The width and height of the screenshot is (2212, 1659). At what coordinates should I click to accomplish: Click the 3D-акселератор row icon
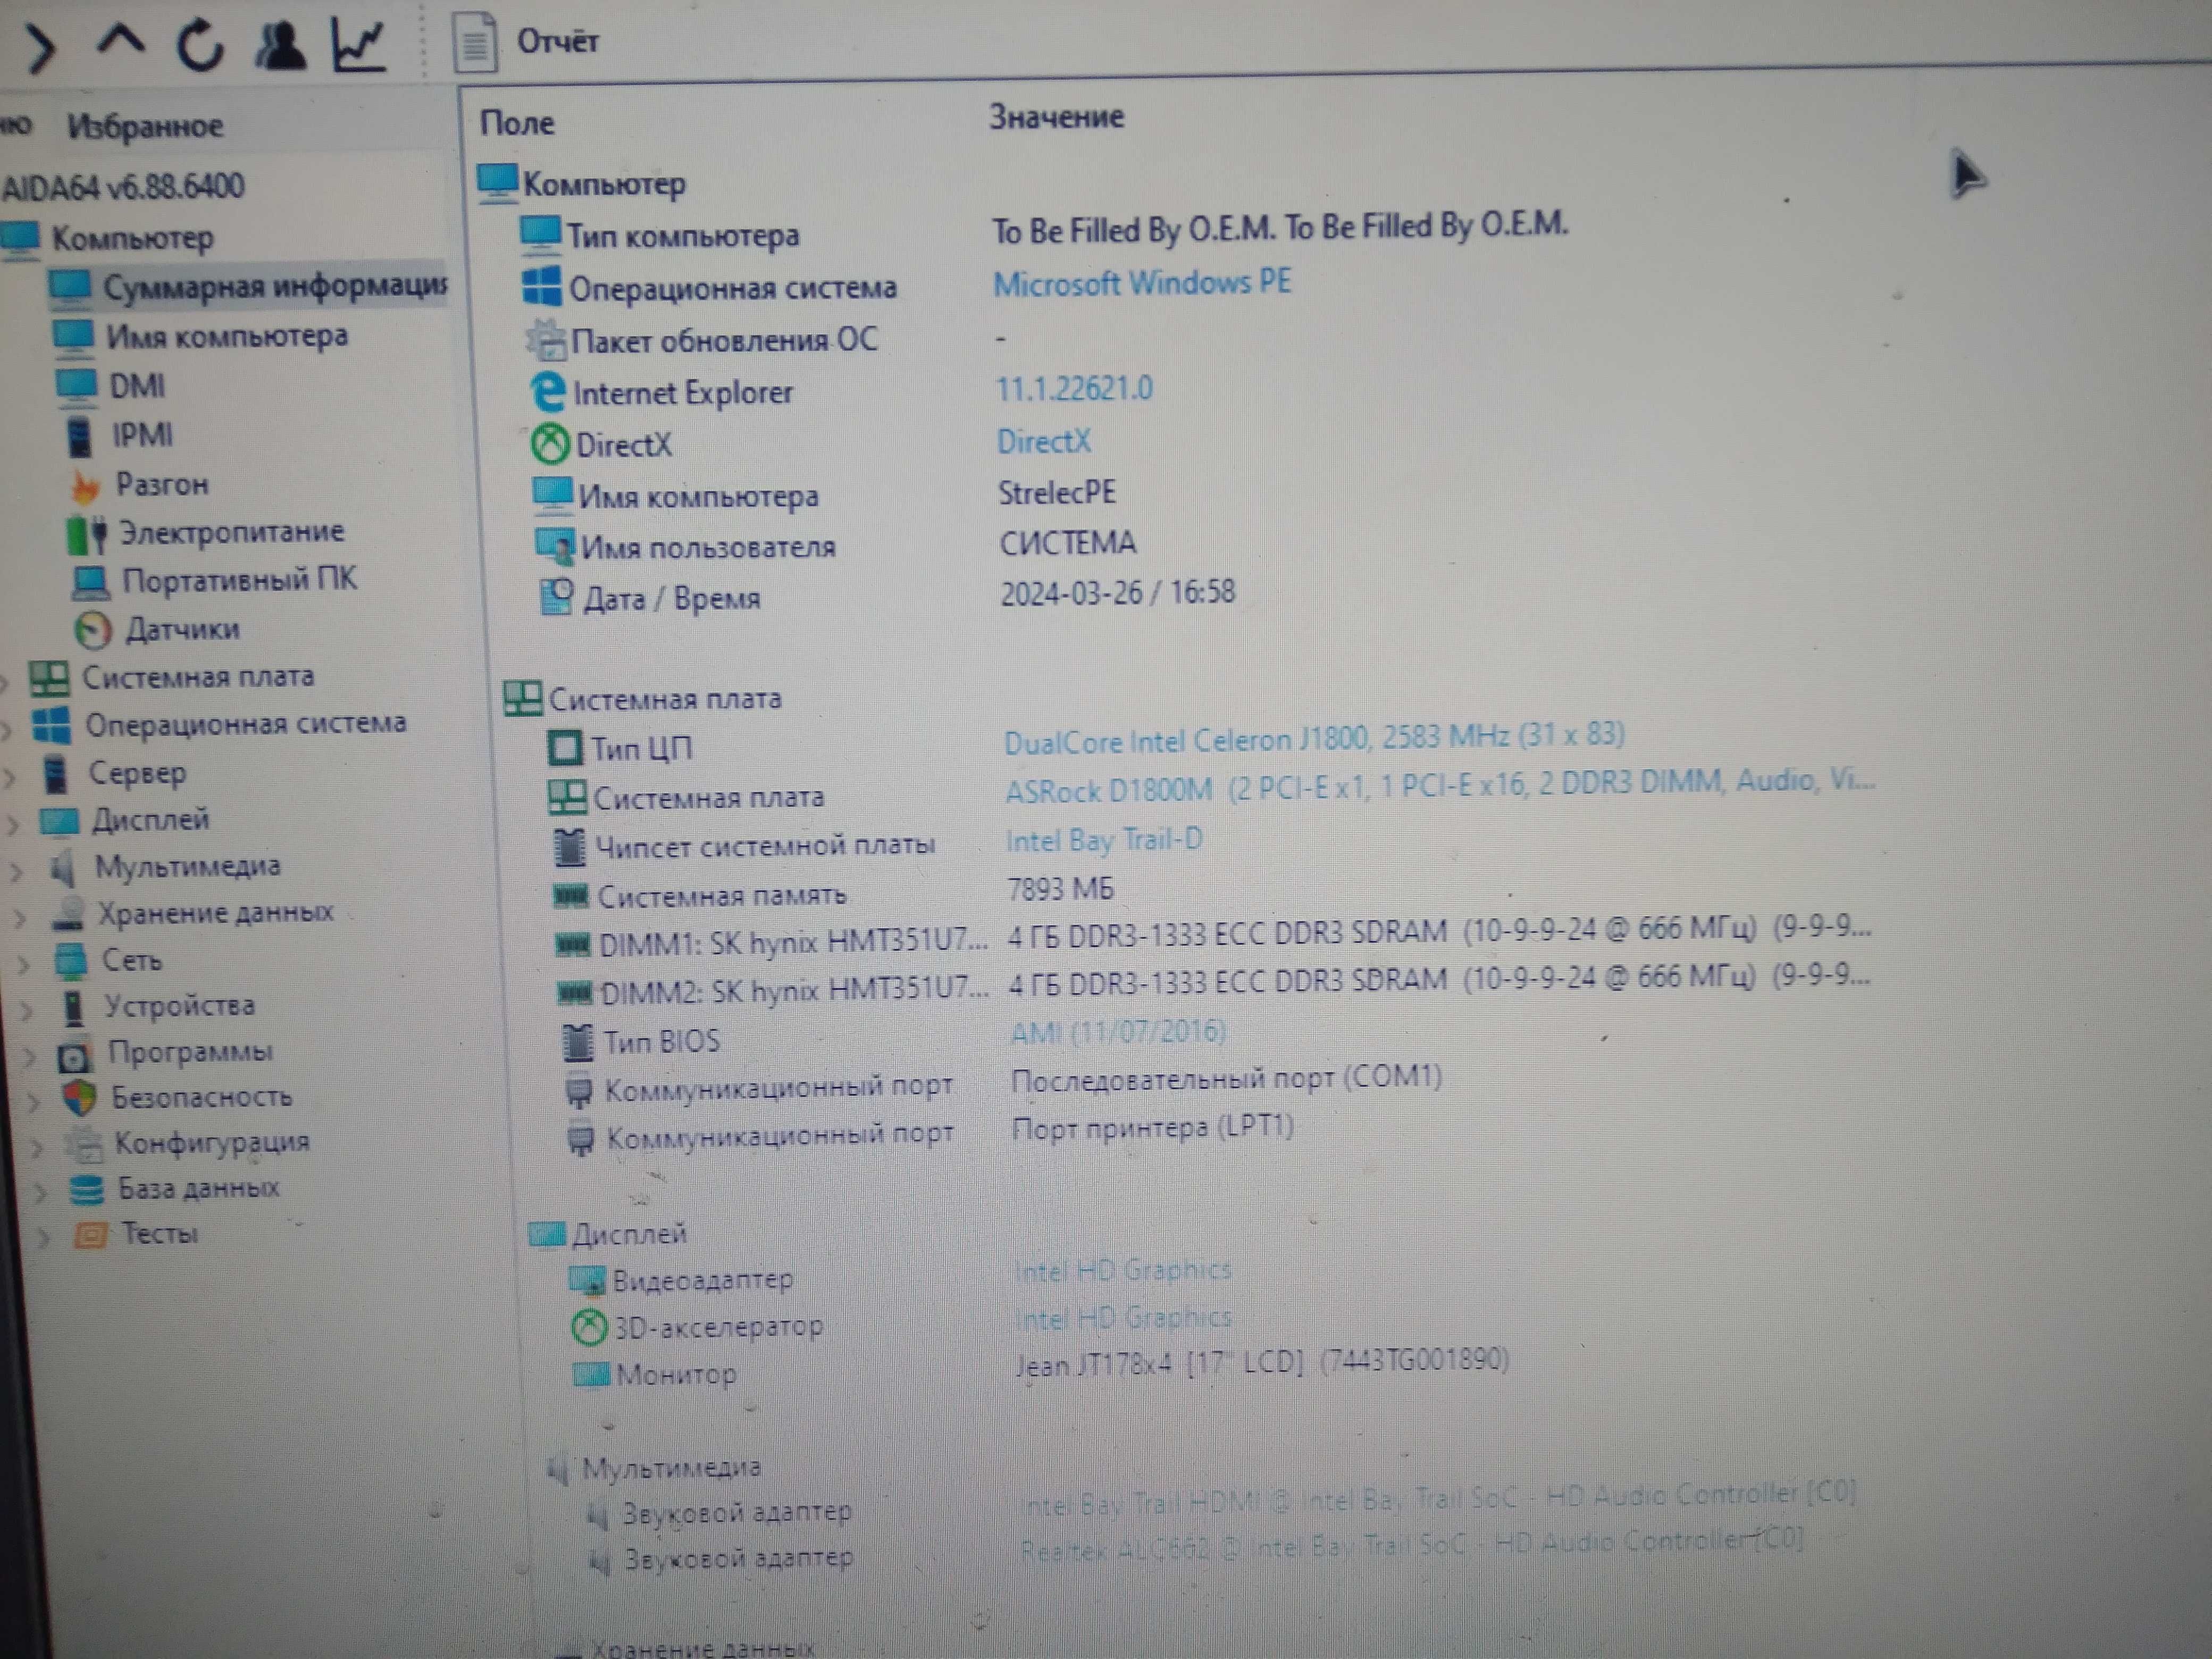click(x=590, y=1328)
